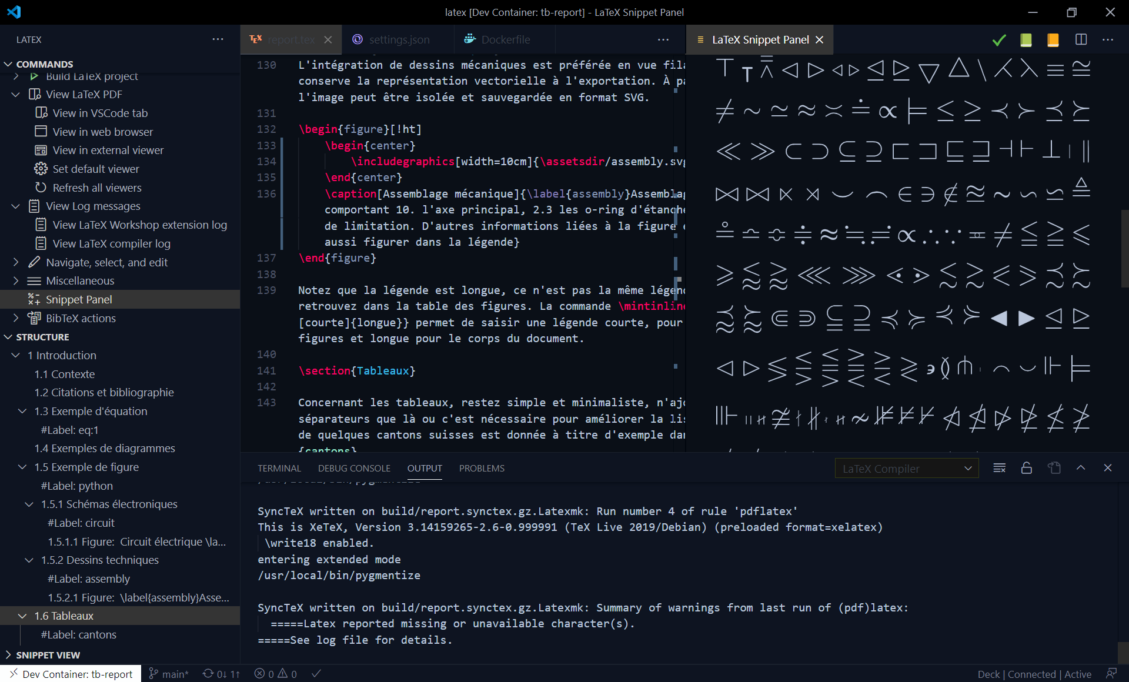The image size is (1129, 682).
Task: Switch to the PROBLEMS tab in bottom panel
Action: point(482,469)
